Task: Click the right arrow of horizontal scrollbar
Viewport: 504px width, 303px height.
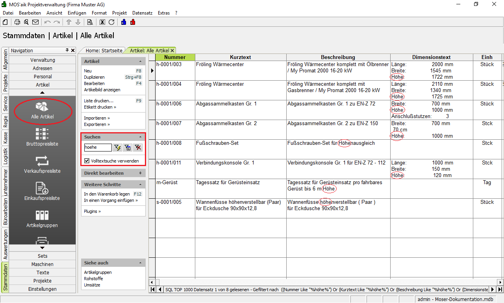Action: pyautogui.click(x=500, y=282)
